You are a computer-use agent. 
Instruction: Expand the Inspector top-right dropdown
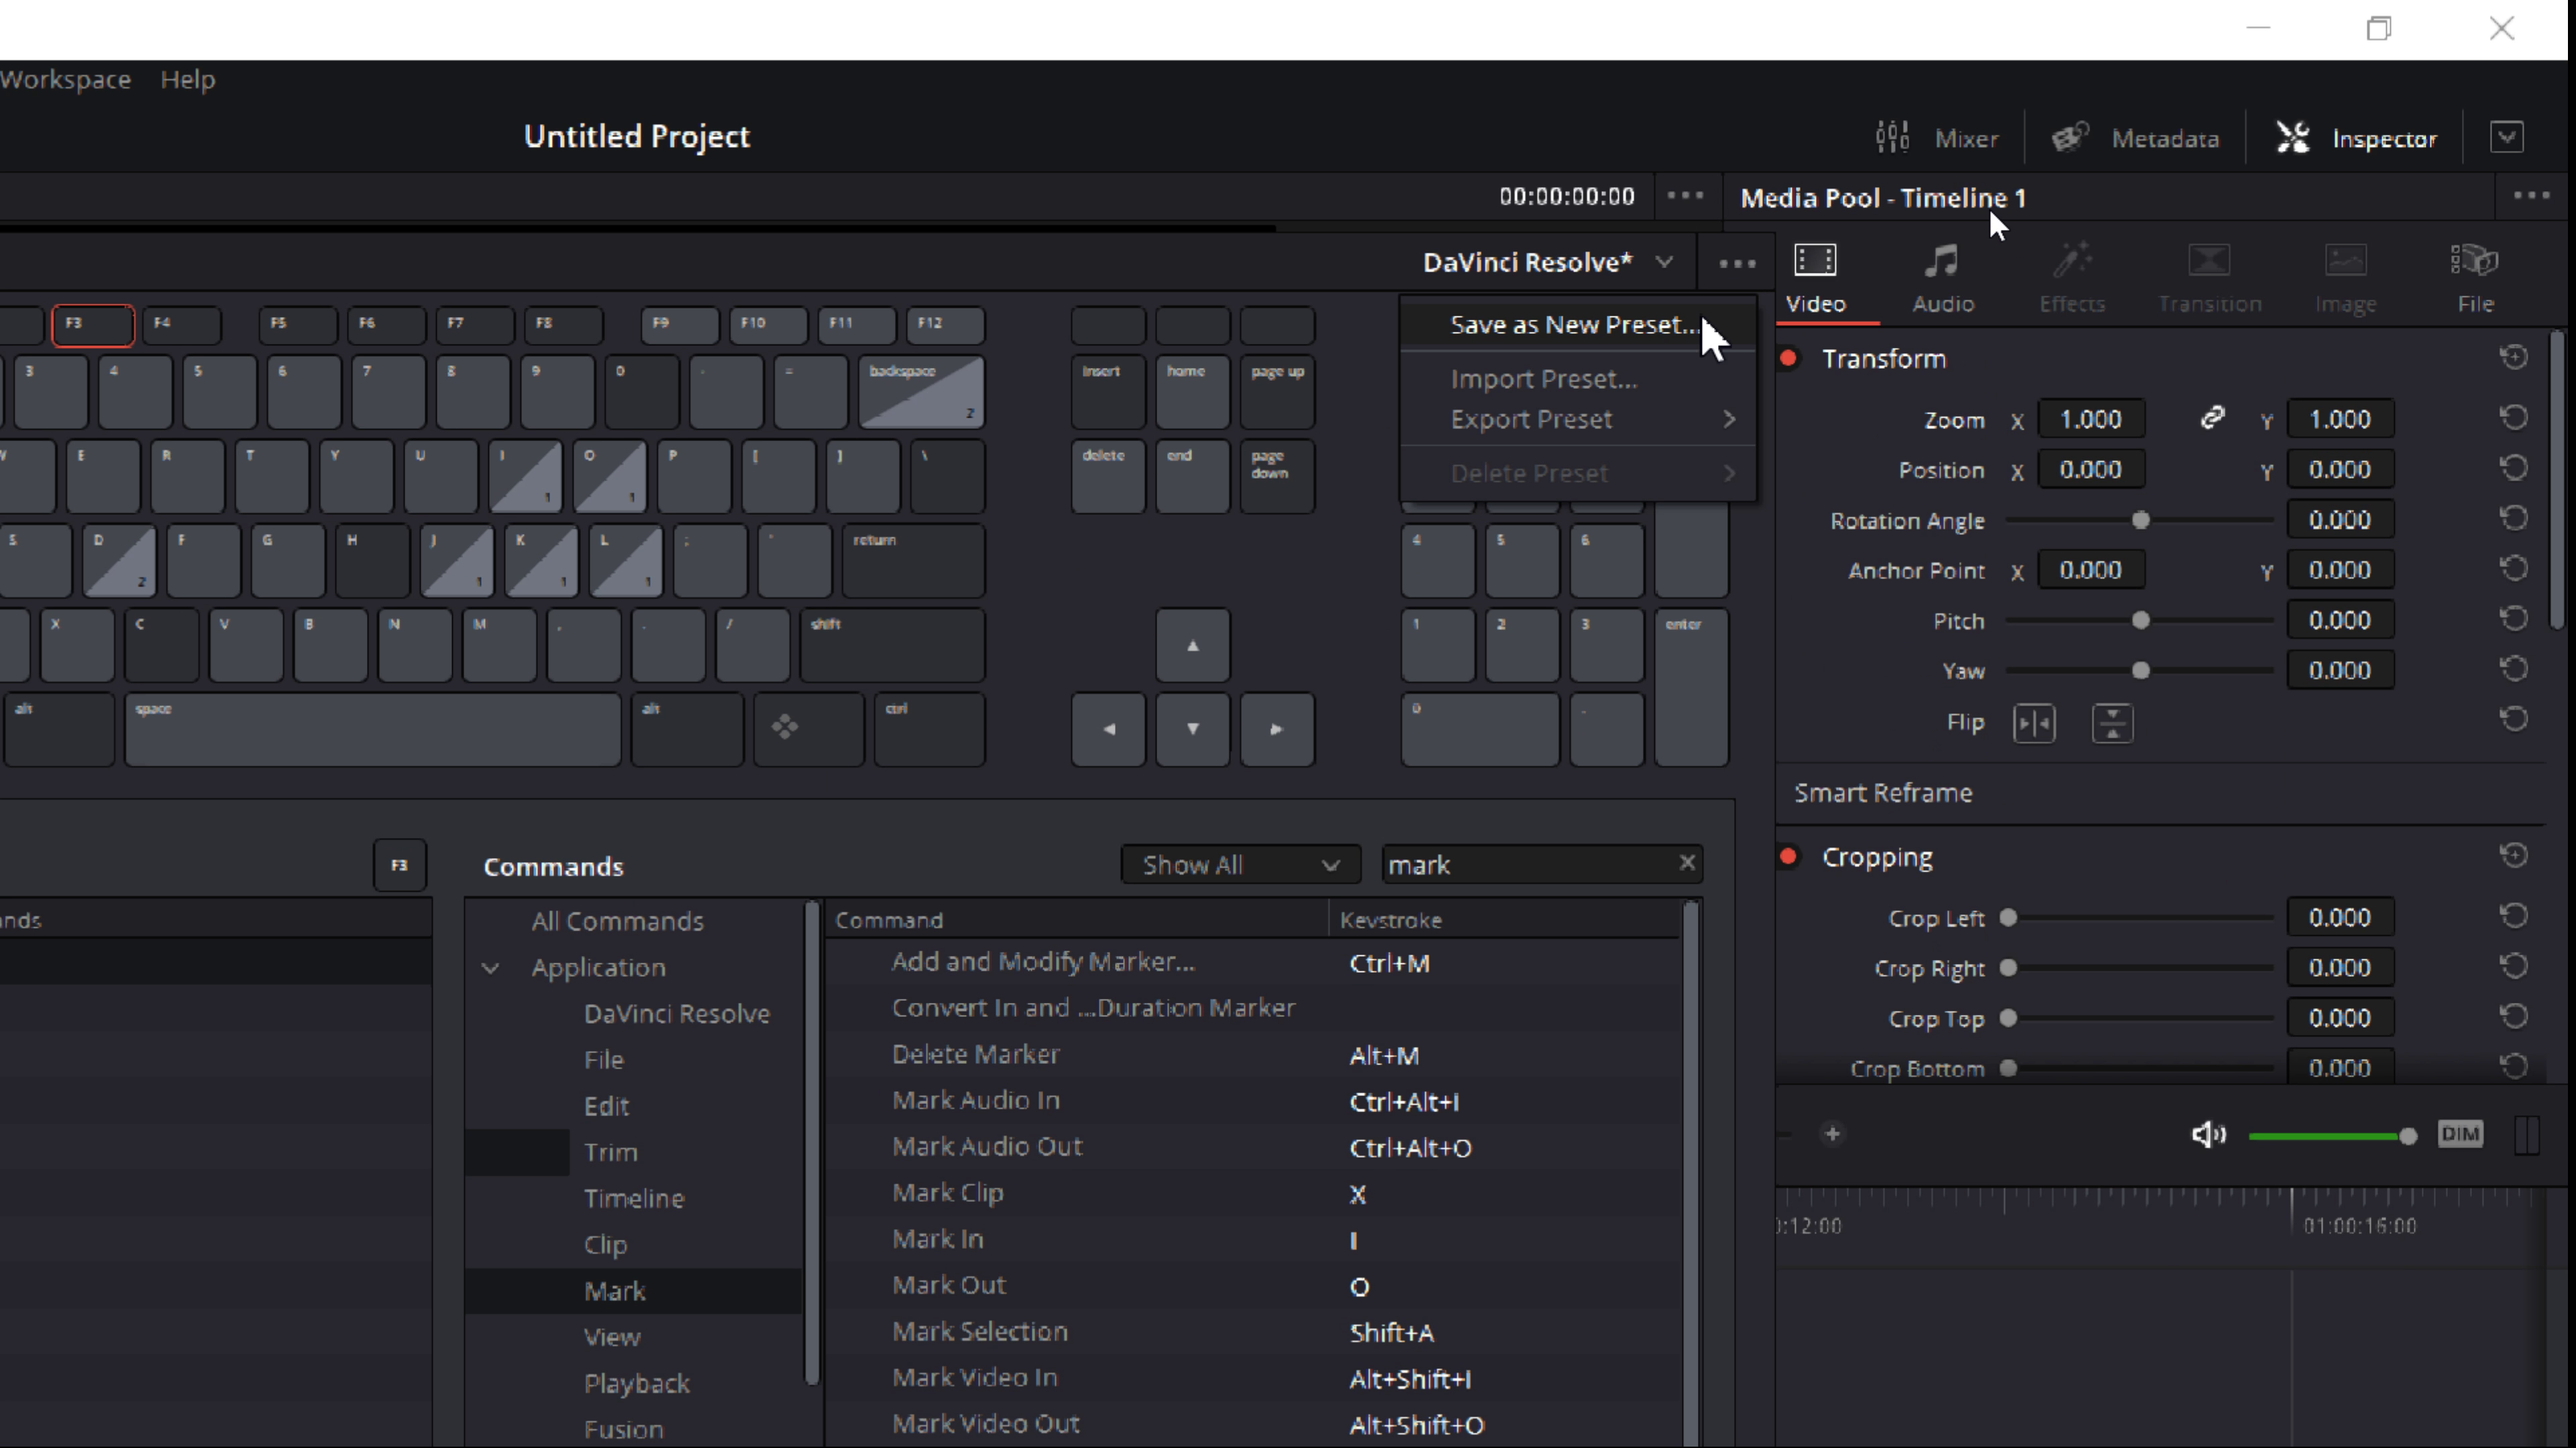click(x=2506, y=137)
